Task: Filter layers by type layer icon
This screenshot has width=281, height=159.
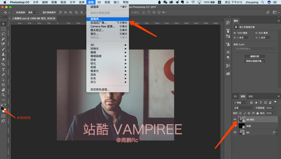Action: point(261,102)
